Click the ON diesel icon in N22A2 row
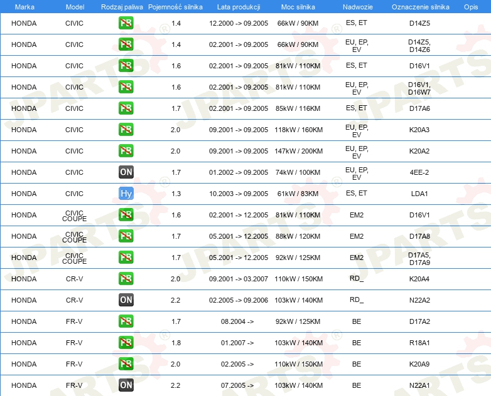491x396 pixels. (x=126, y=300)
